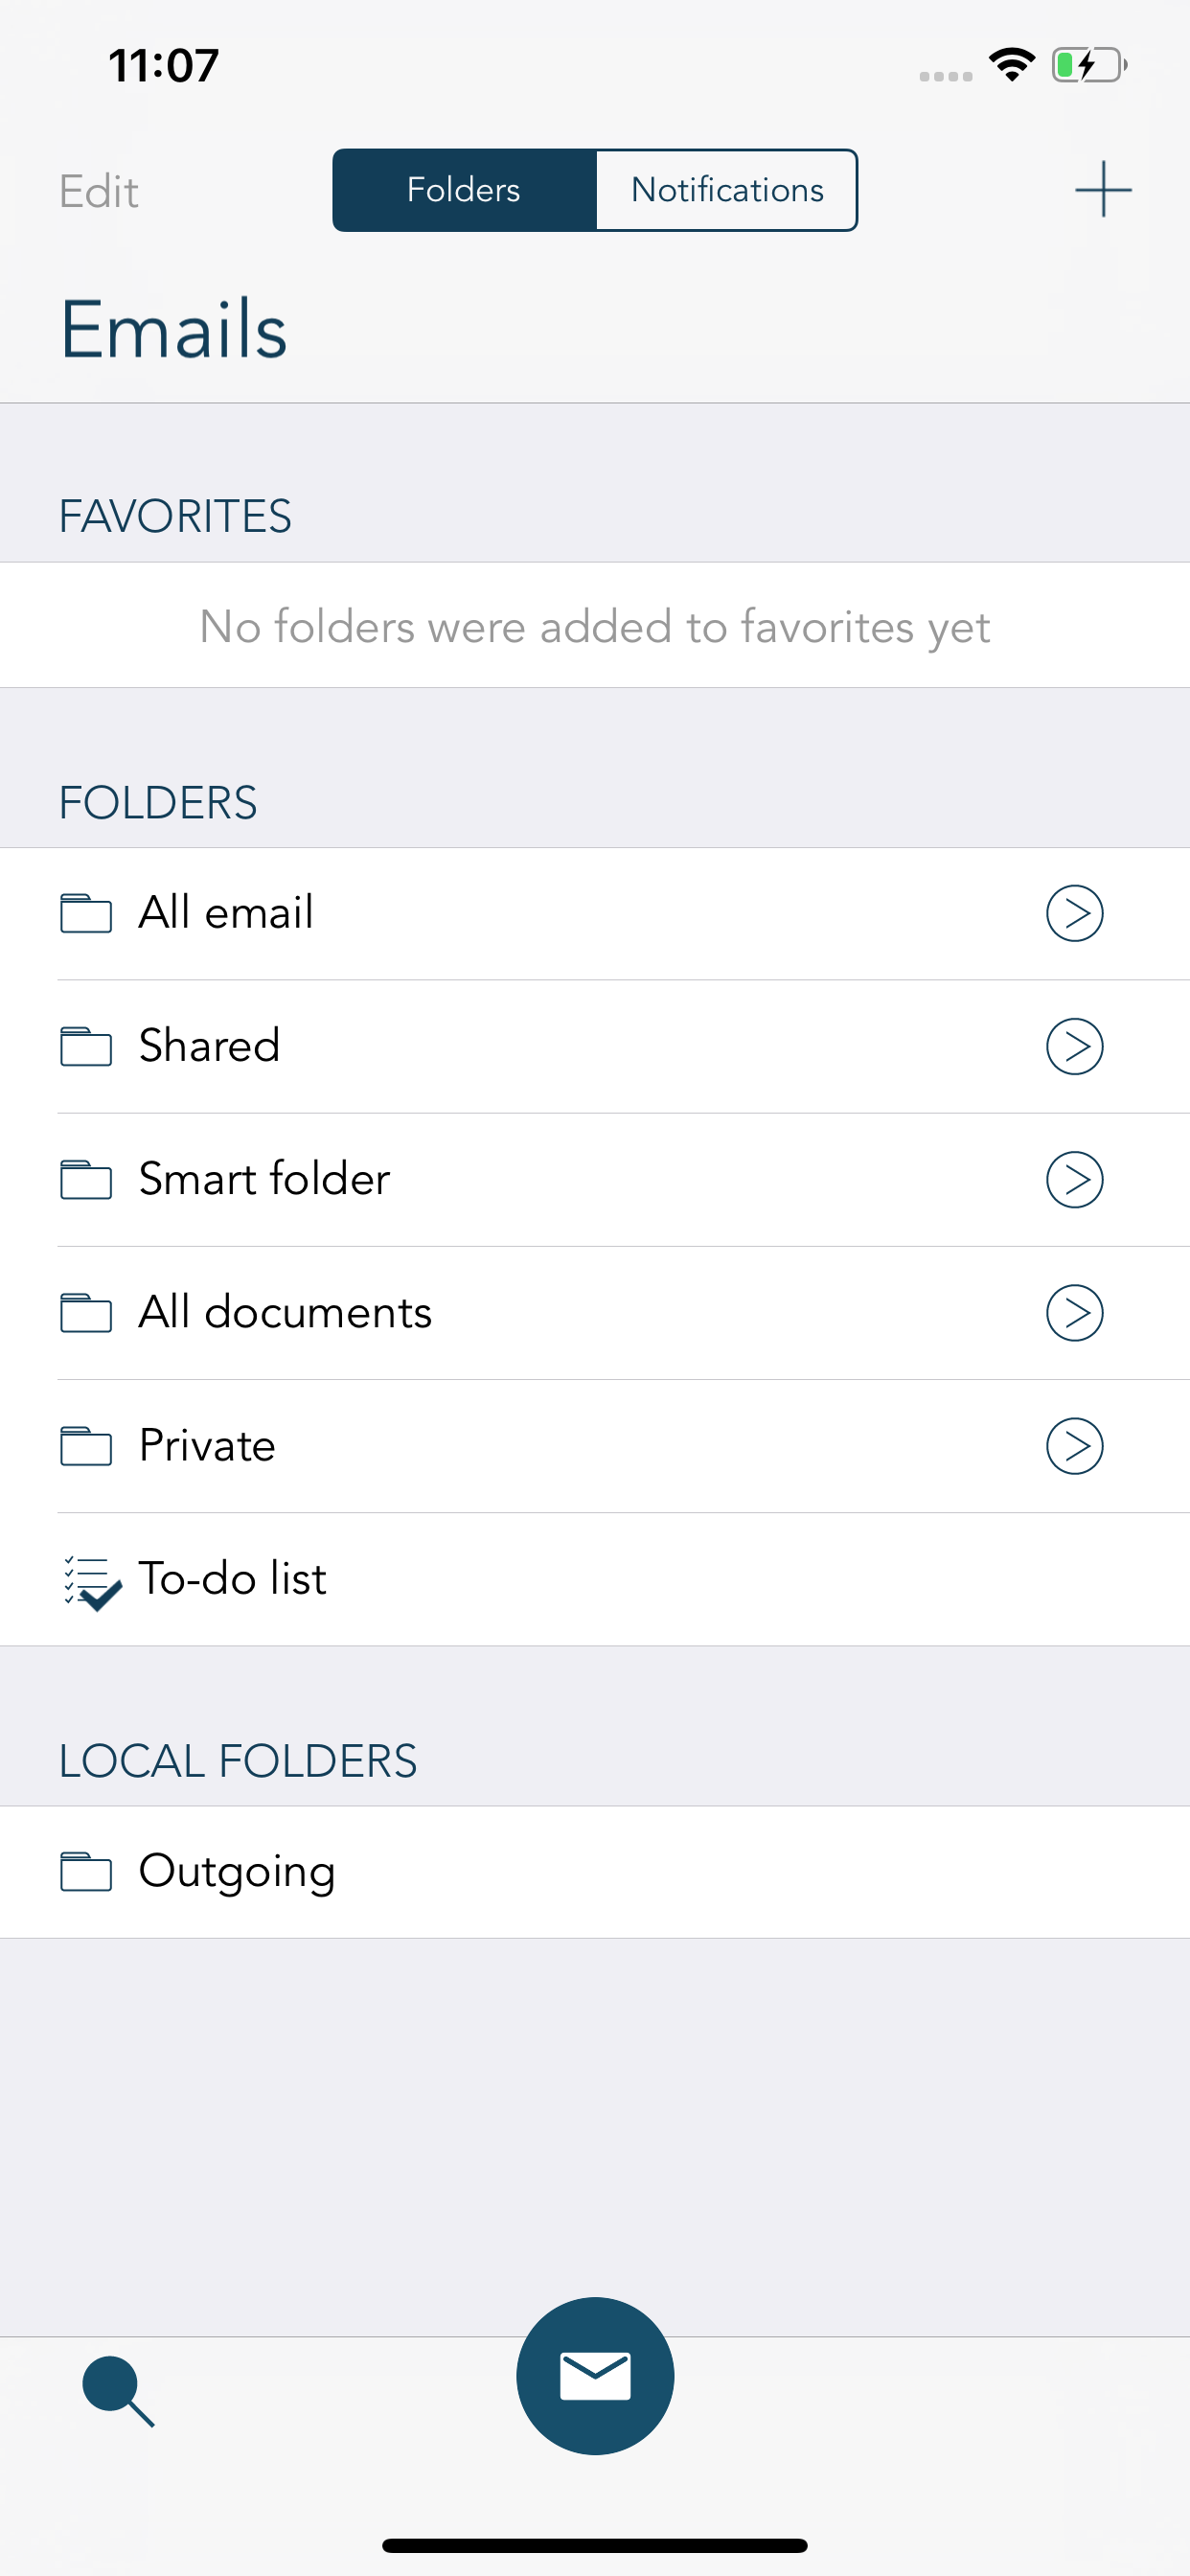Switch to the Notifications tab
This screenshot has height=2576, width=1190.
coord(727,190)
